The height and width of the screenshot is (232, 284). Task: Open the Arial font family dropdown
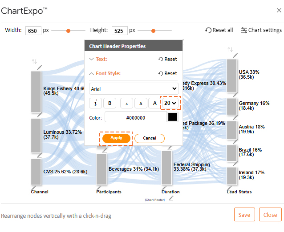click(134, 88)
